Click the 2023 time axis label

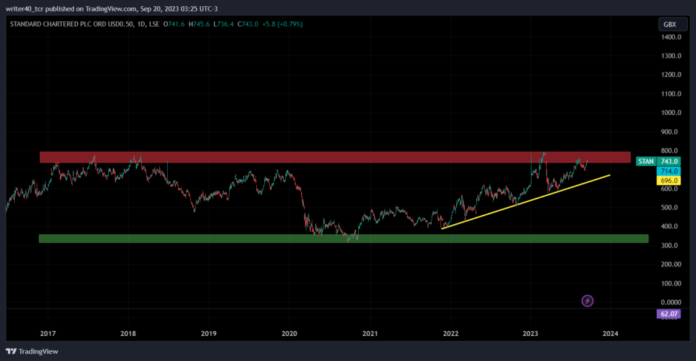point(530,334)
